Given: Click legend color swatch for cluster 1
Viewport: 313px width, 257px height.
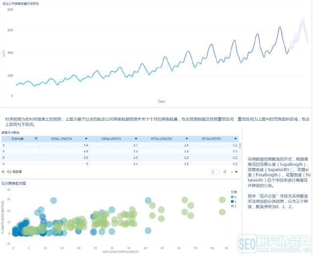Looking at the screenshot, I should (x=232, y=202).
